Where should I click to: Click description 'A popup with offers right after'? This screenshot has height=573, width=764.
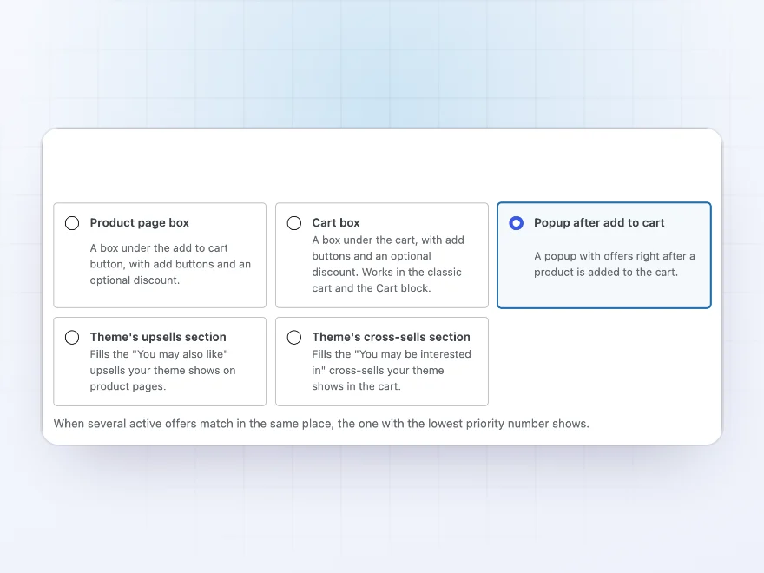(x=615, y=264)
